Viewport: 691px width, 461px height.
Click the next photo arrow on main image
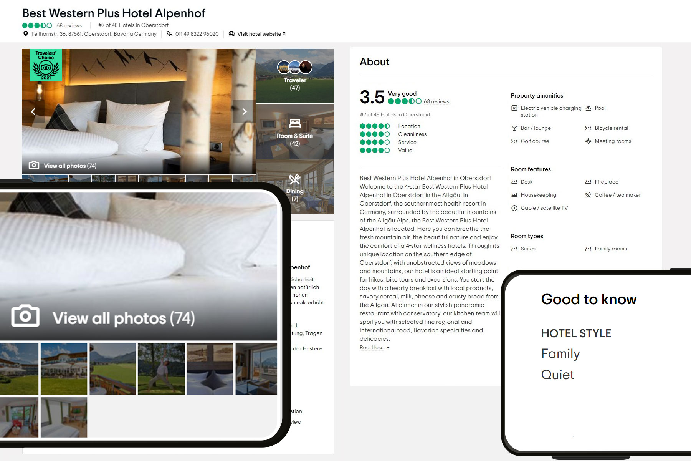point(244,111)
